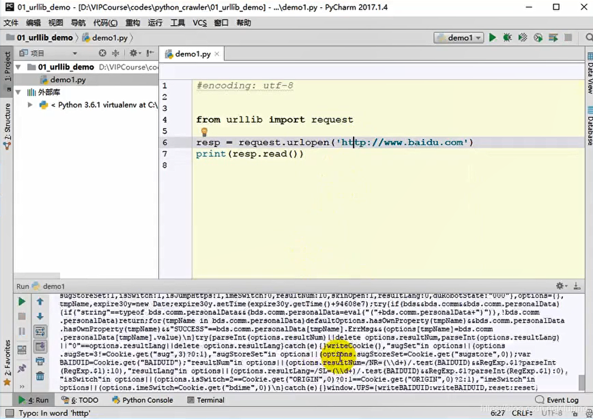Click the intention light bulb in the editor

point(204,131)
